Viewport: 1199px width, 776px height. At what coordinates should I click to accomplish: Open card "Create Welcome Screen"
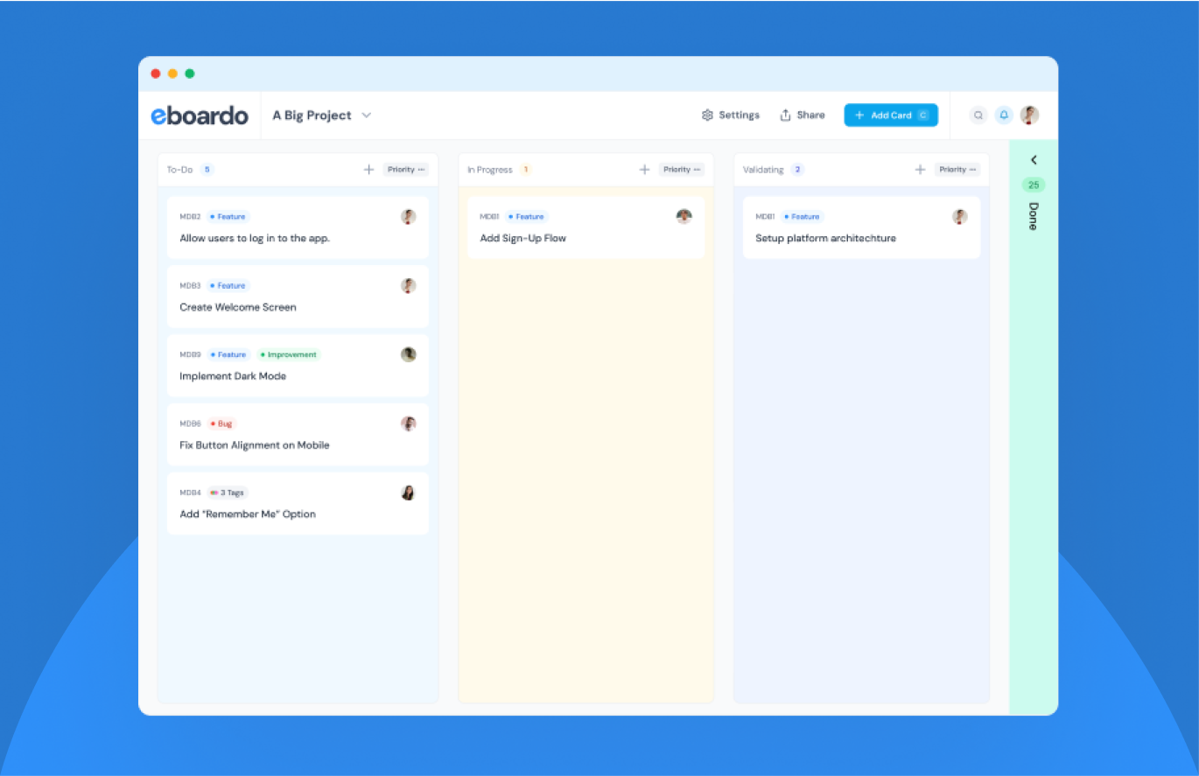pos(298,297)
